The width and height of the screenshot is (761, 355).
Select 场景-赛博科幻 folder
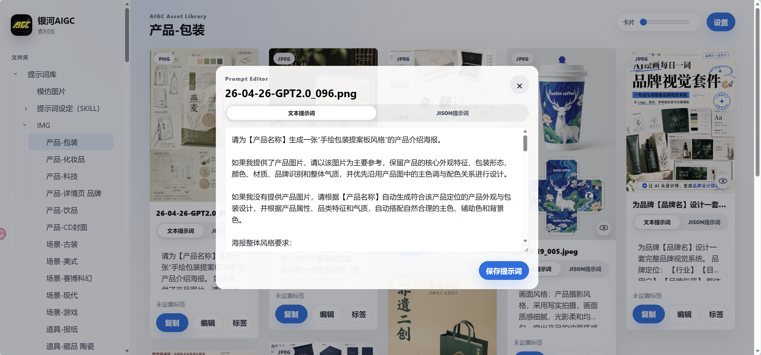69,278
